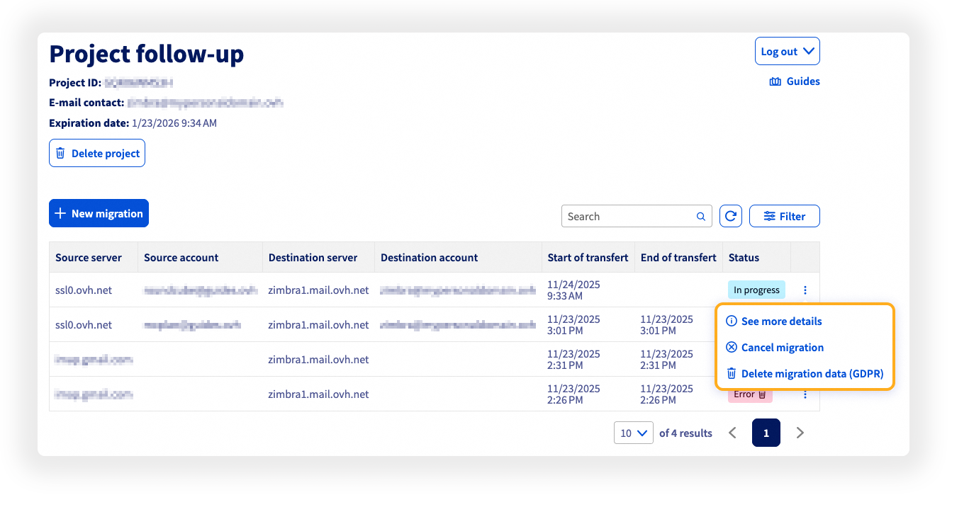
Task: Open the three-dot menu on the Error row
Action: click(805, 394)
